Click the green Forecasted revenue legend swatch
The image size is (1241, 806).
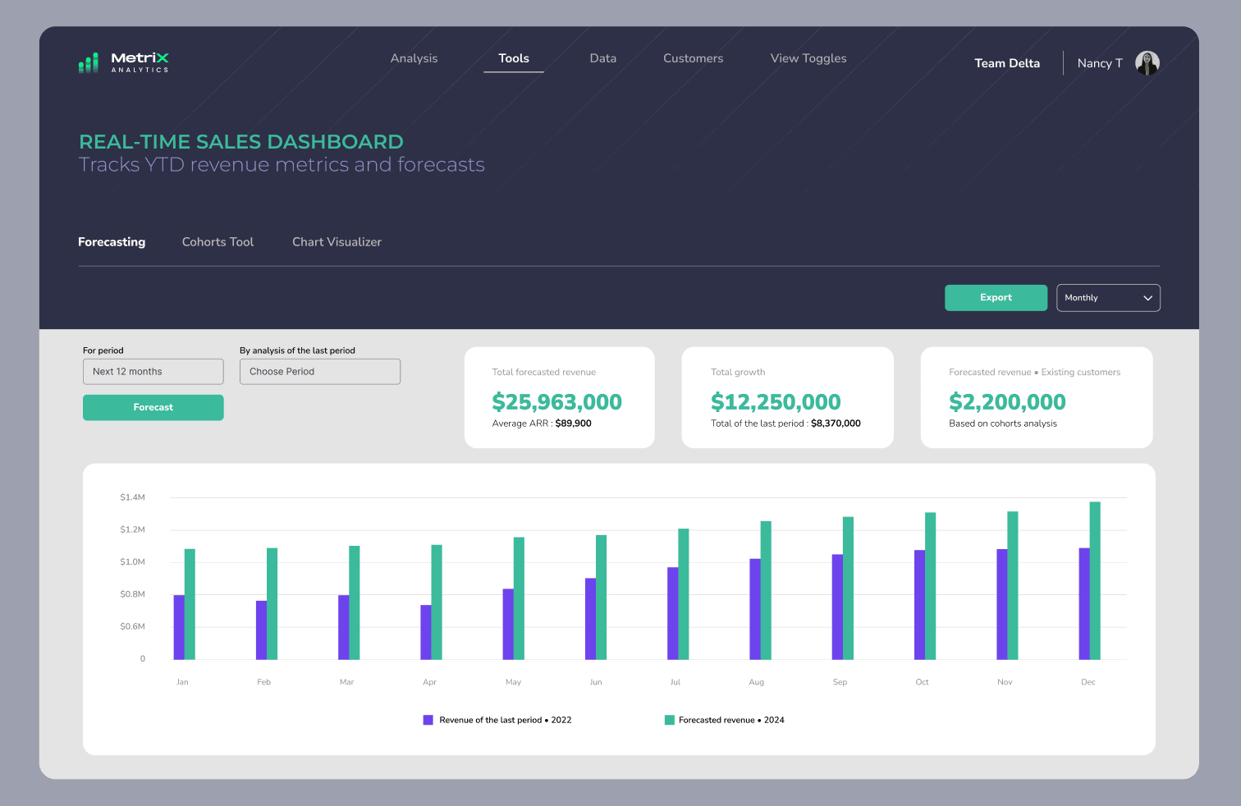coord(669,719)
